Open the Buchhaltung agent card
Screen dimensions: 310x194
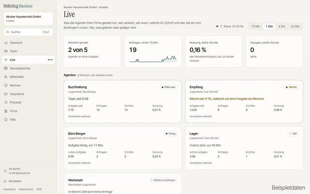[123, 101]
